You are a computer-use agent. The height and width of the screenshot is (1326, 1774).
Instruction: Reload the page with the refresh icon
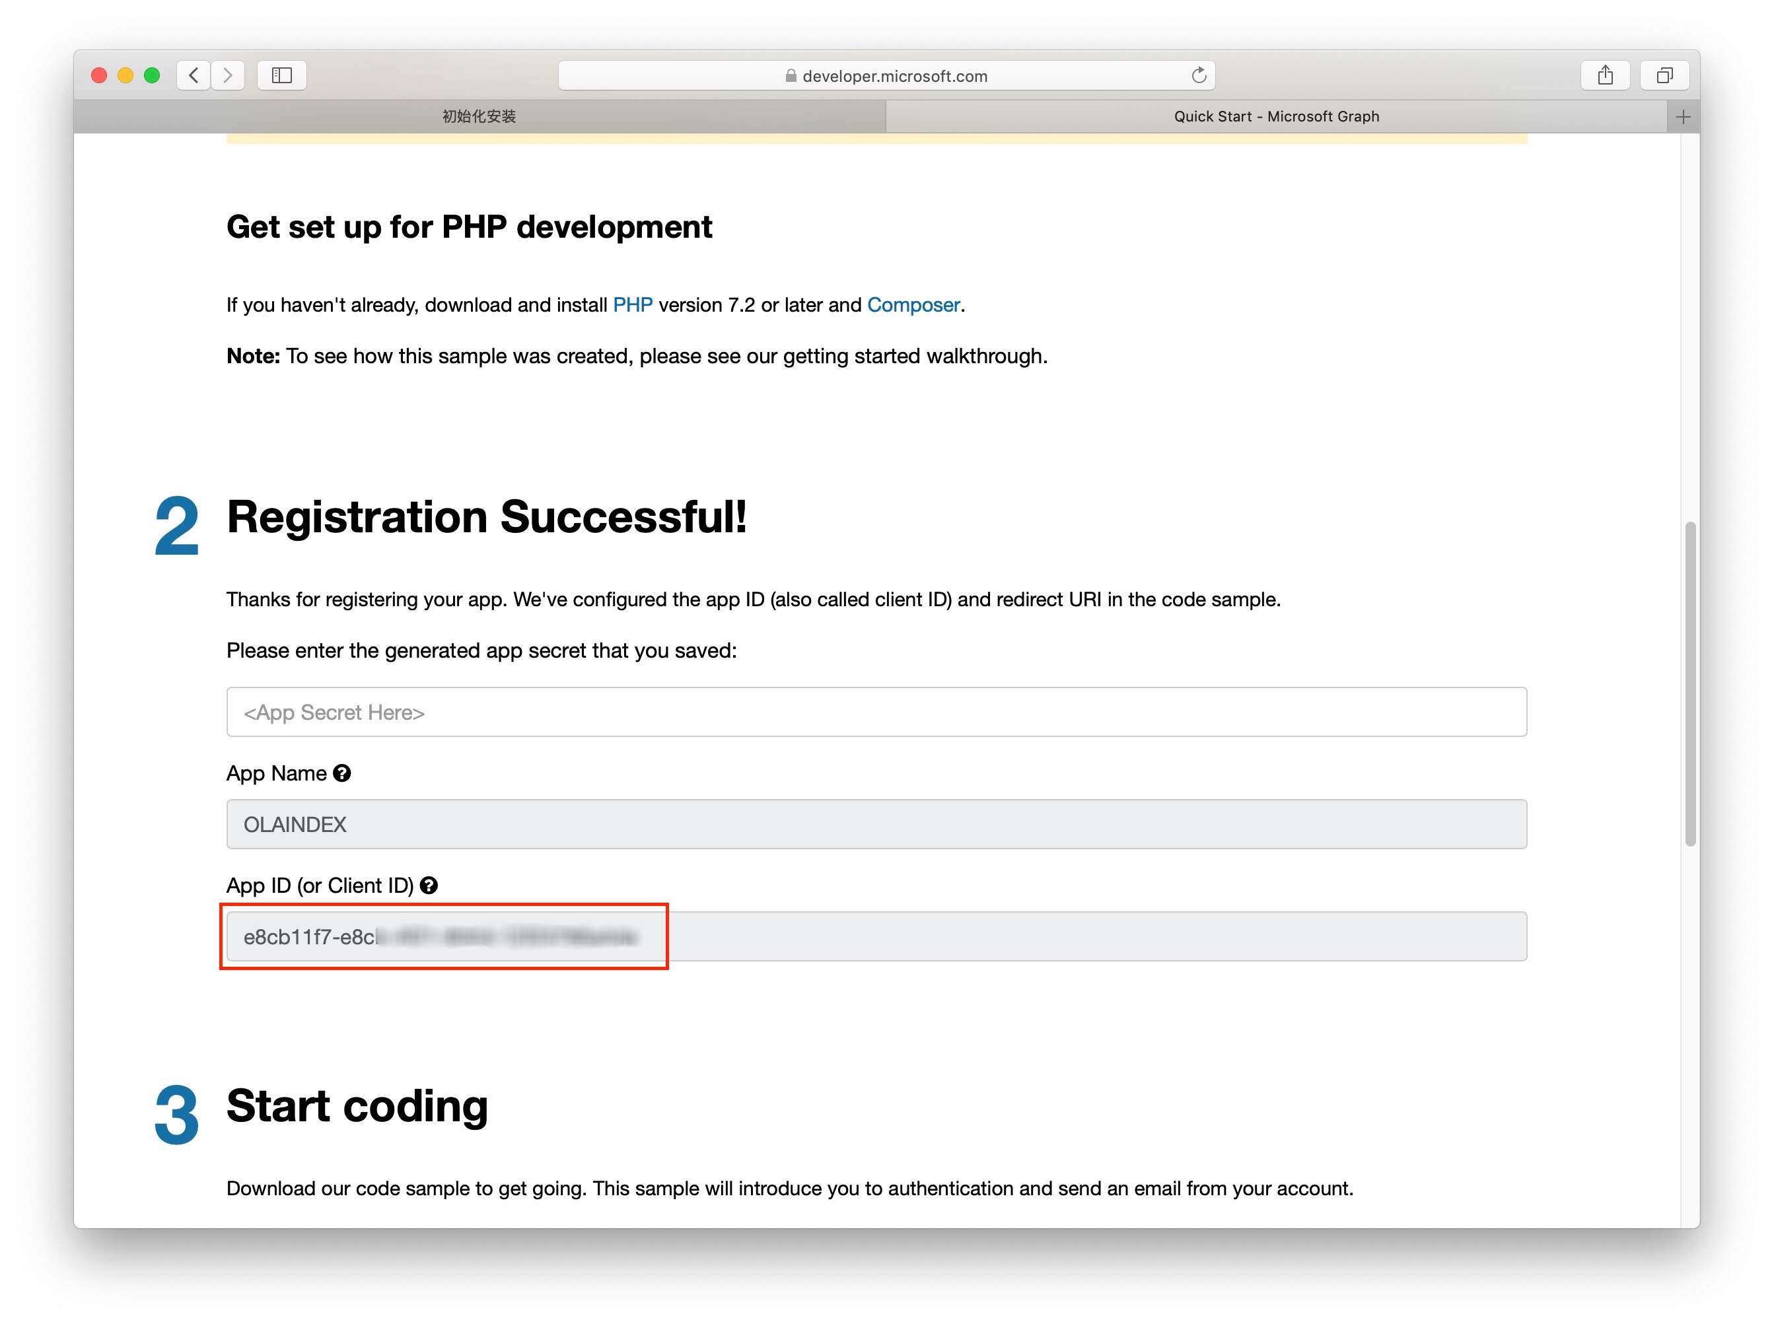(x=1198, y=75)
